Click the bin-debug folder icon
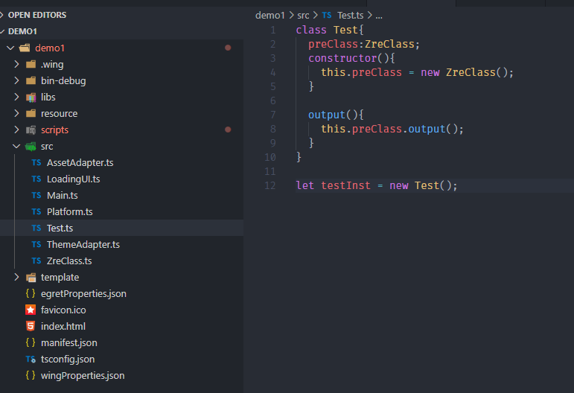 coord(31,80)
